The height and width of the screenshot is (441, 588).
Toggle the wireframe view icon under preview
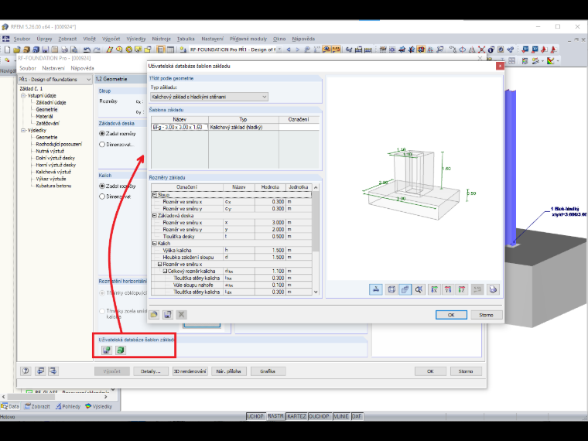click(391, 289)
